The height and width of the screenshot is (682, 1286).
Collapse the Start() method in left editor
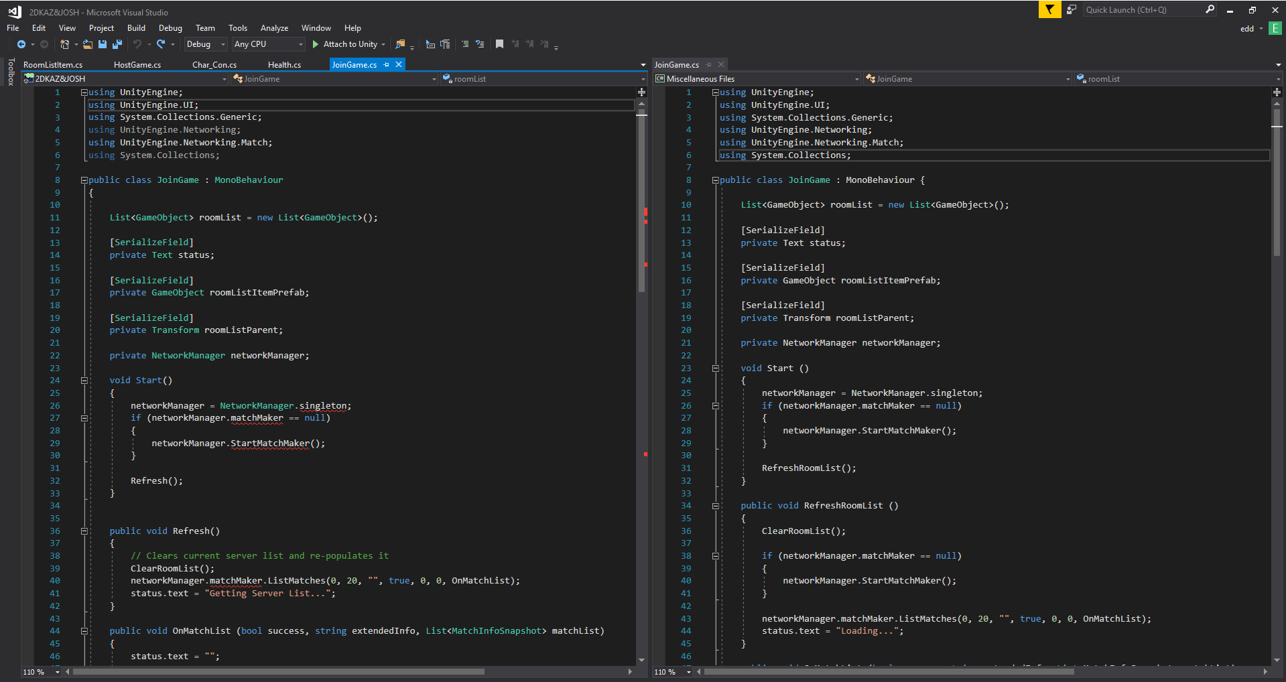[x=84, y=381]
